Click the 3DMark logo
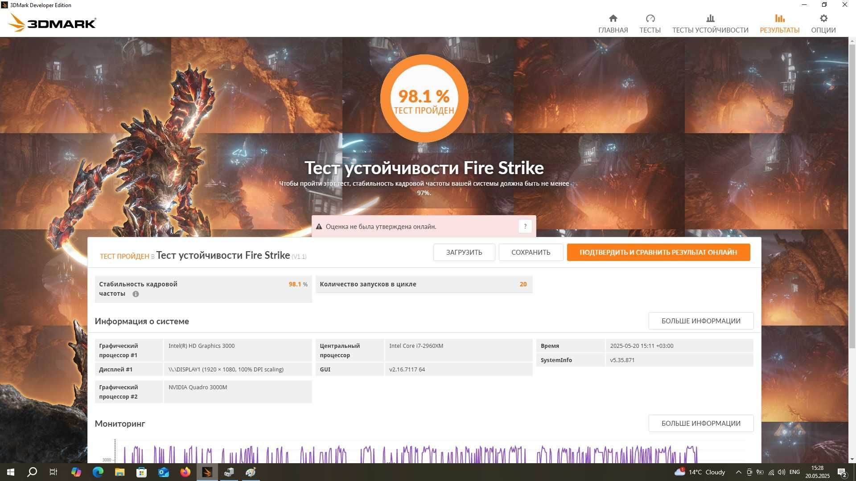Image resolution: width=856 pixels, height=481 pixels. coord(52,23)
